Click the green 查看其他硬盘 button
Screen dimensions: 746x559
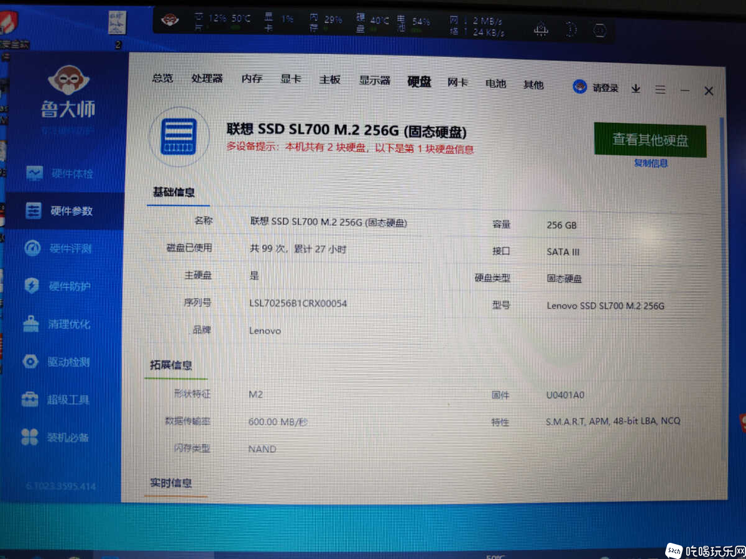coord(650,139)
